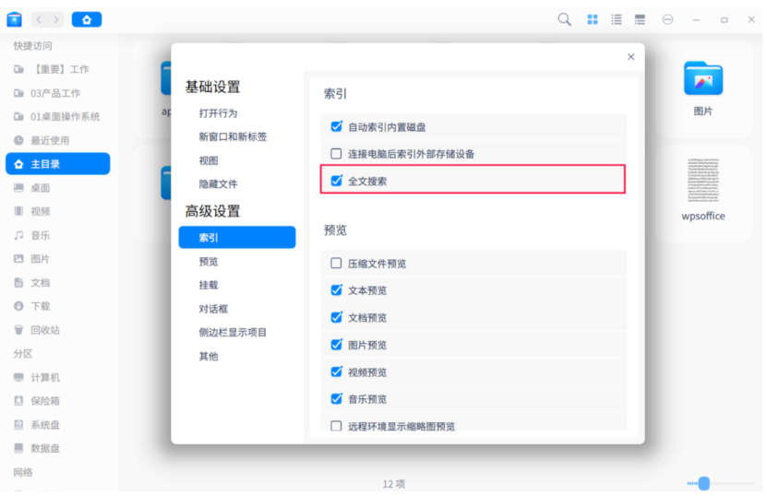767x496 pixels.
Task: Switch to list view
Action: coord(617,19)
